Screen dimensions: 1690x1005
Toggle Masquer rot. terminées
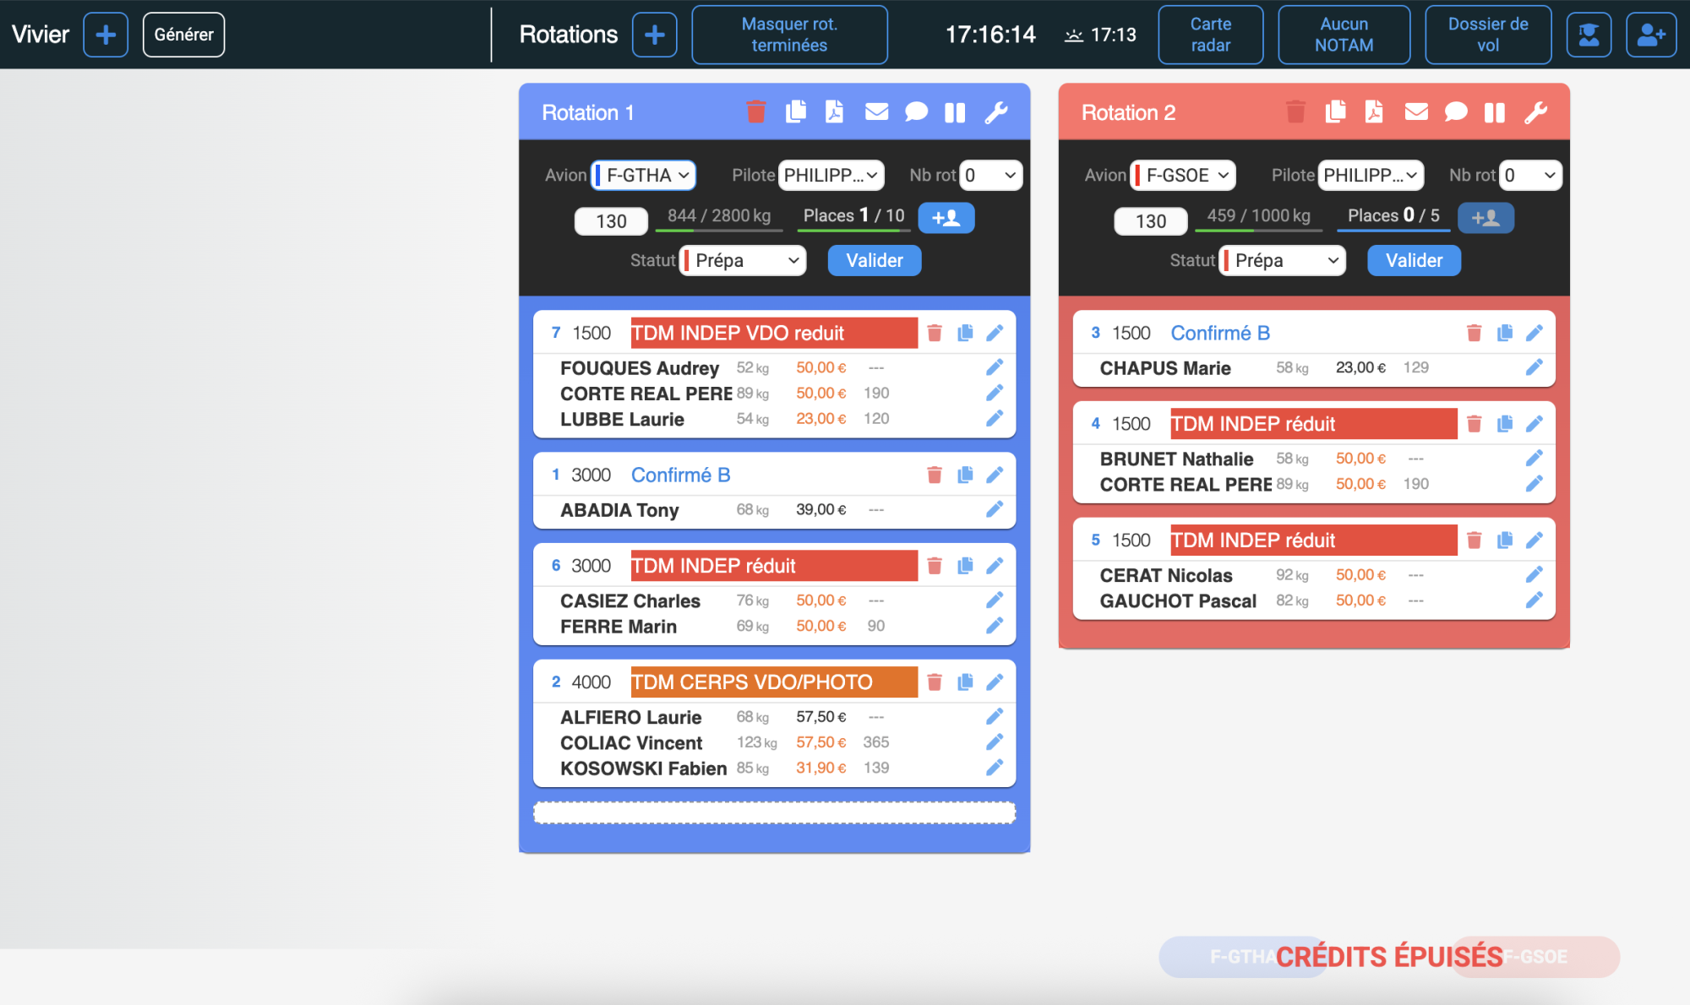(x=789, y=35)
